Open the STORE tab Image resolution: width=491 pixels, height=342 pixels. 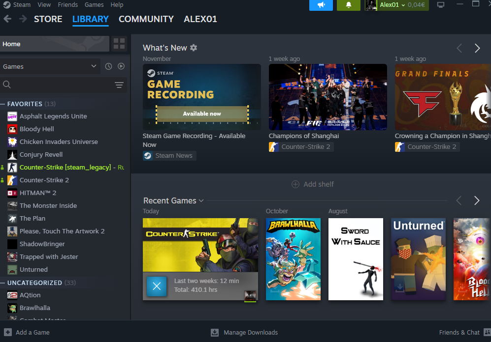click(x=48, y=19)
